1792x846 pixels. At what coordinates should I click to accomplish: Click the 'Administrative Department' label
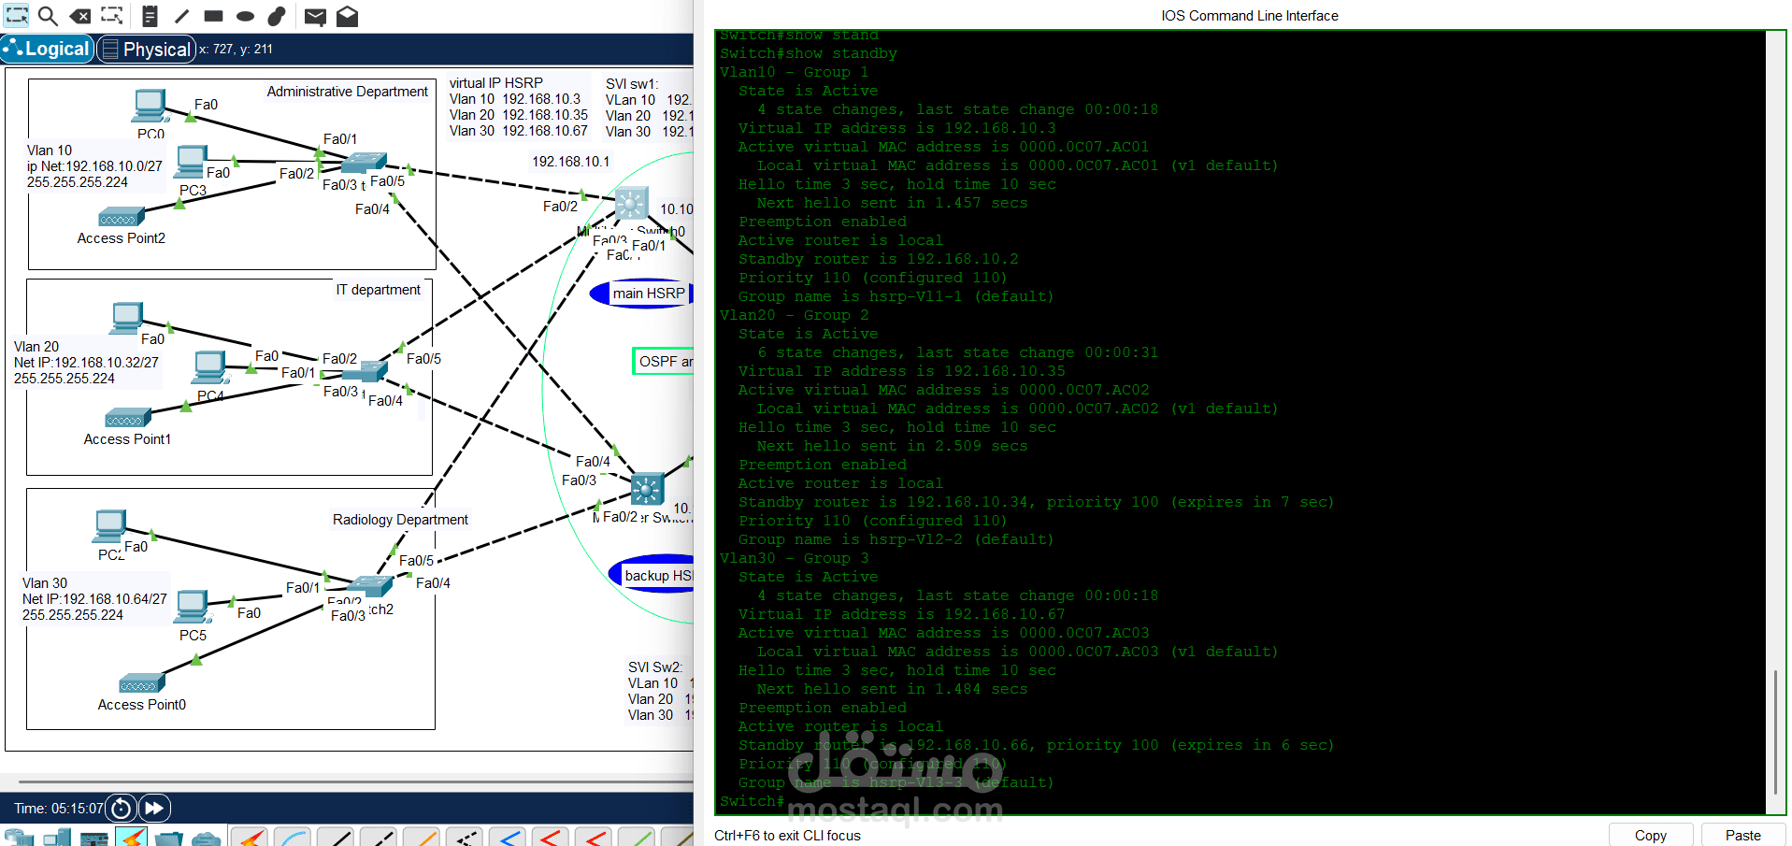348,92
